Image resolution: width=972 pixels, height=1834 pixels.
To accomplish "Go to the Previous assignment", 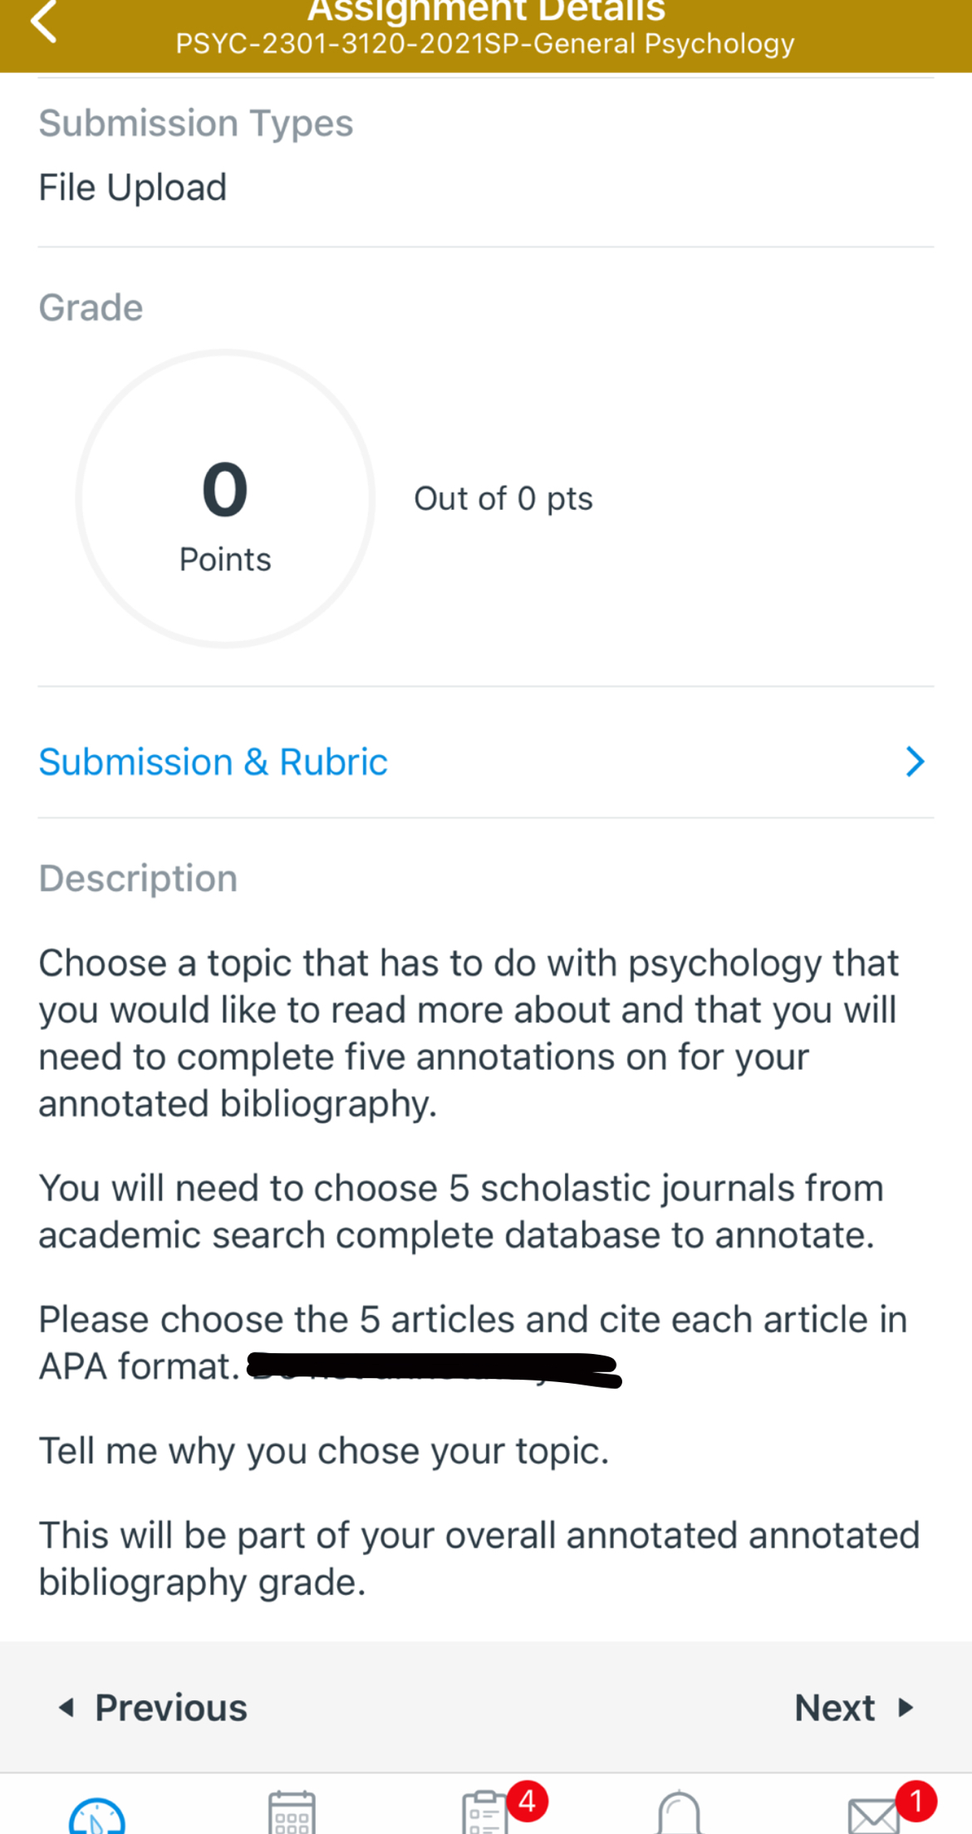I will pyautogui.click(x=154, y=1708).
